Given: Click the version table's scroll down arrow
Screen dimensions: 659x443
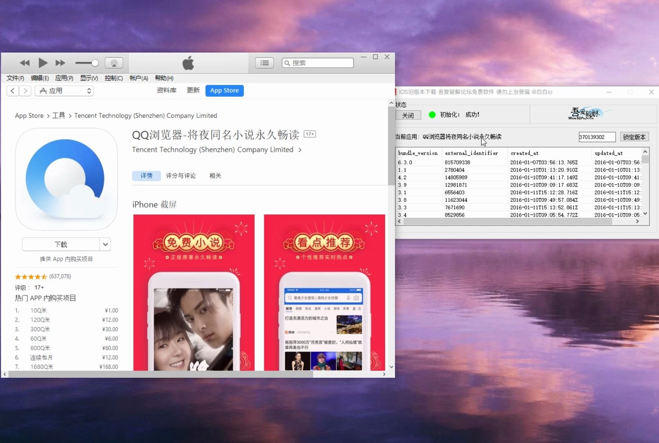Looking at the screenshot, I should tap(645, 214).
